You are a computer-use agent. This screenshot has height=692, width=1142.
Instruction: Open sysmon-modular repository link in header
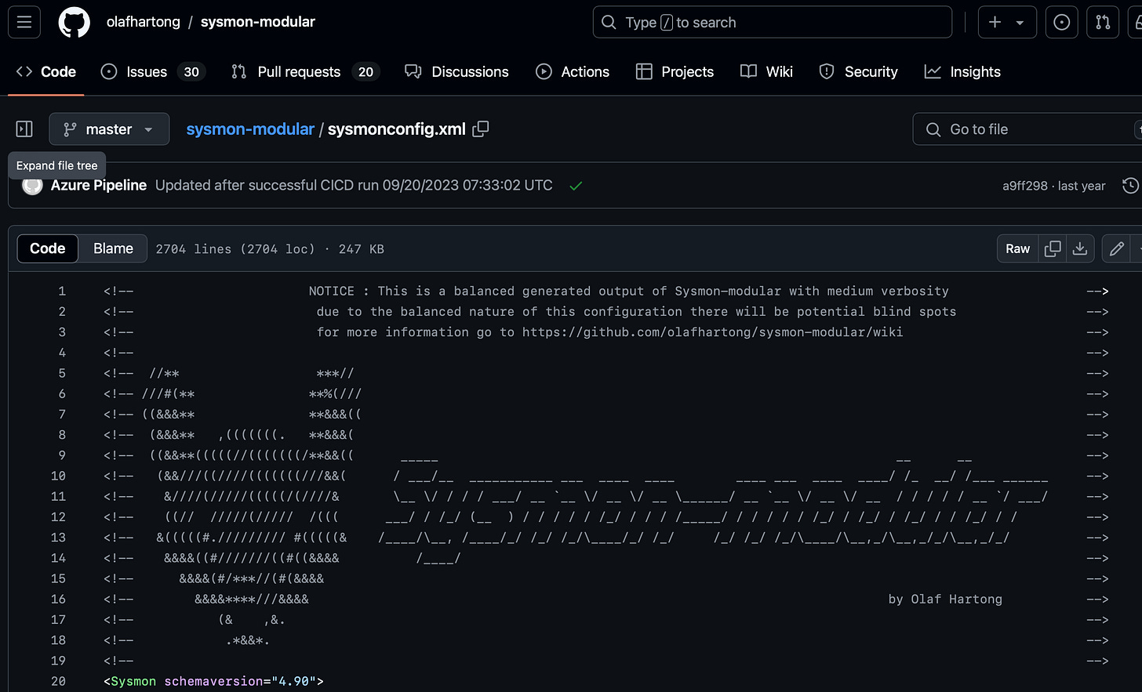point(257,22)
